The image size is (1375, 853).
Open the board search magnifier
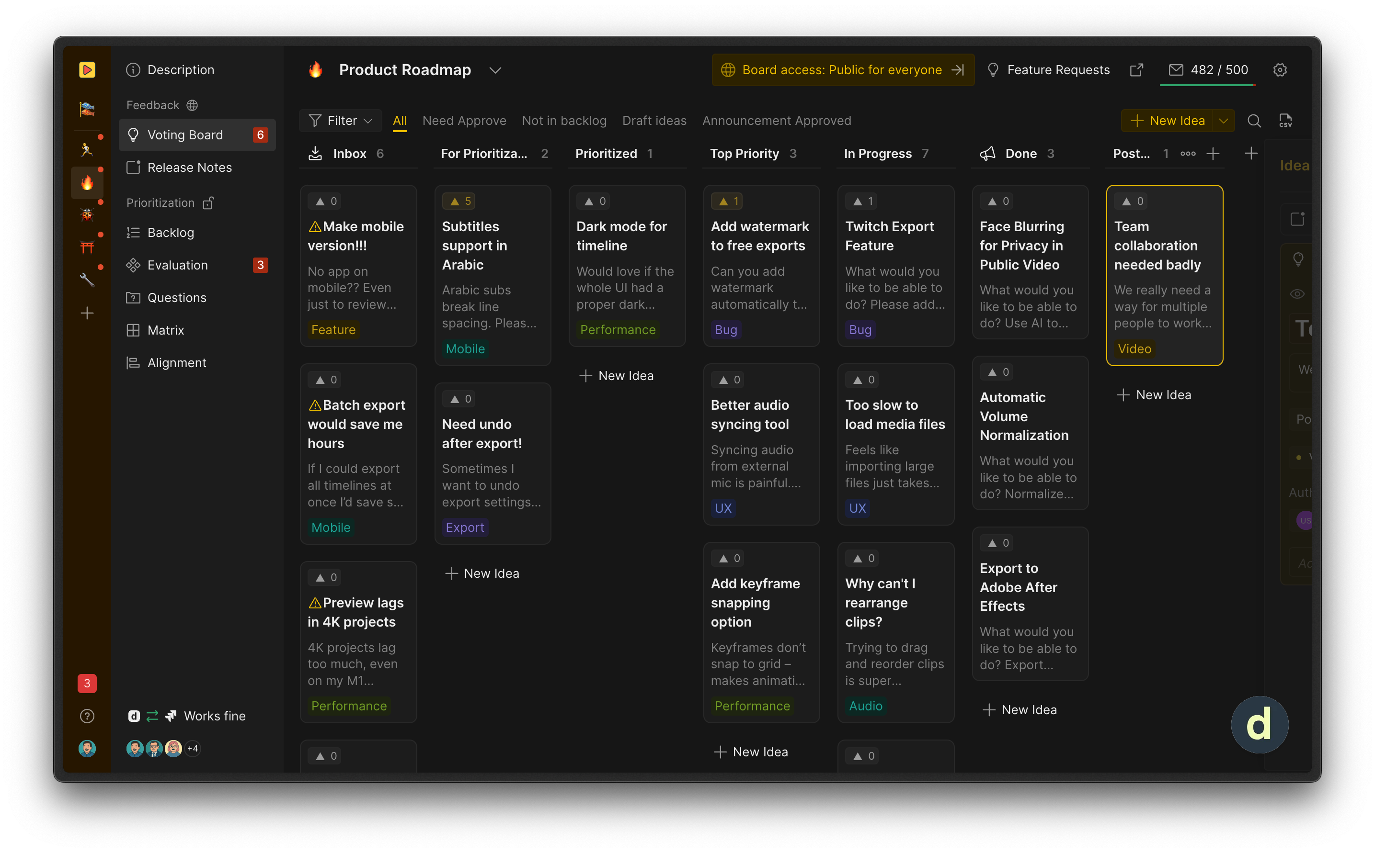click(x=1254, y=121)
